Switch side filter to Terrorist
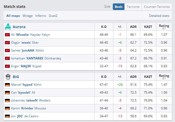This screenshot has width=175, height=122. (133, 7)
